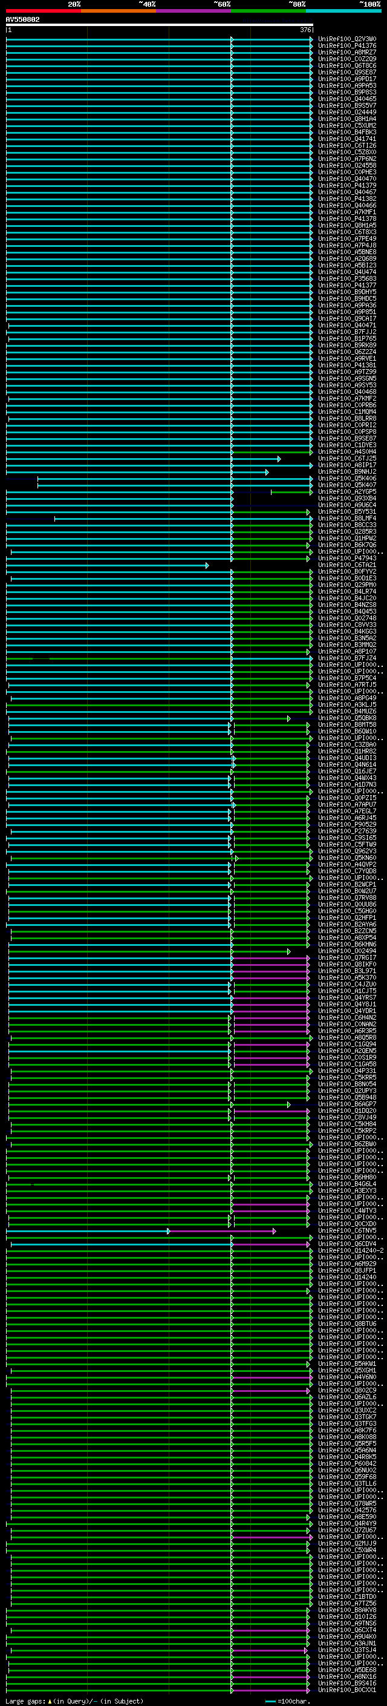The image size is (387, 1706).
Task: Select the last hit UniRef100_B0CXX1
Action: [347, 1690]
